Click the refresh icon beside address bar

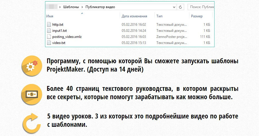180,7
